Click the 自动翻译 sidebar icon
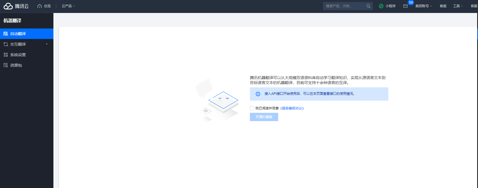 pos(6,34)
